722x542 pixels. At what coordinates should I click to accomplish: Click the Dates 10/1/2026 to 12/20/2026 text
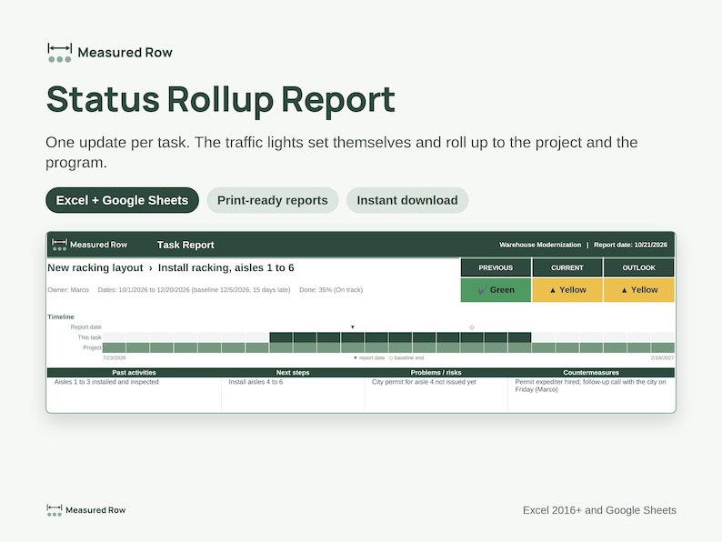click(x=194, y=290)
